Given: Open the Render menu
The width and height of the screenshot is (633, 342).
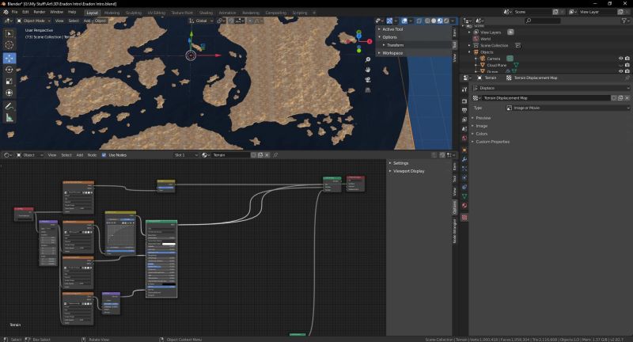Looking at the screenshot, I should pos(40,12).
